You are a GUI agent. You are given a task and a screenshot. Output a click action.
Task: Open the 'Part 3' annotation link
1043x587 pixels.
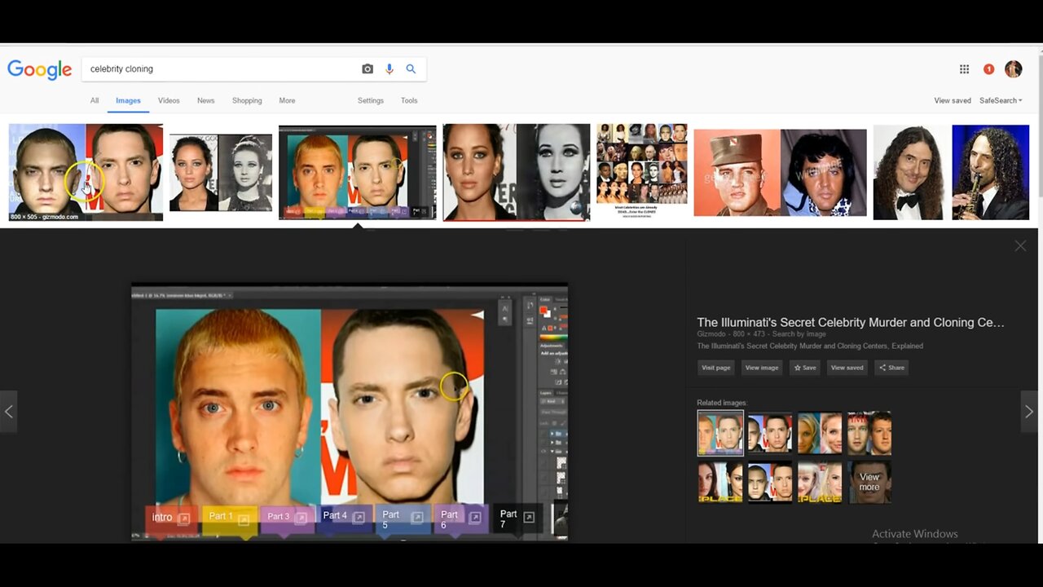pyautogui.click(x=288, y=517)
